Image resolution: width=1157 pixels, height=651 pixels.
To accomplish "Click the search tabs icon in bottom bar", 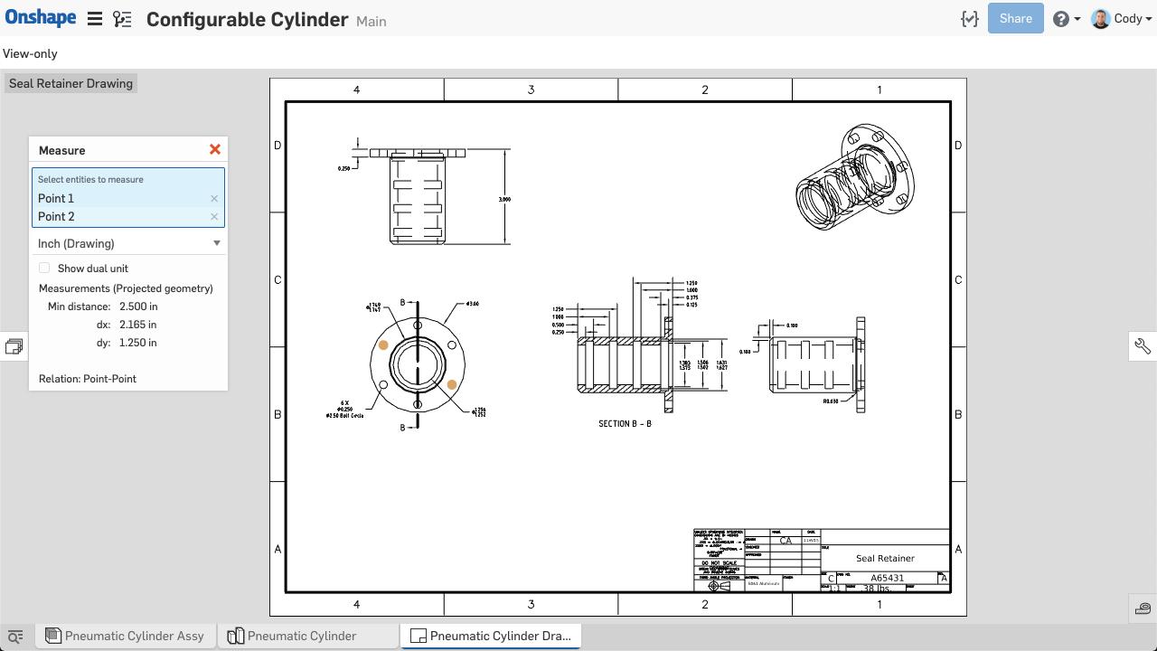I will (x=14, y=636).
